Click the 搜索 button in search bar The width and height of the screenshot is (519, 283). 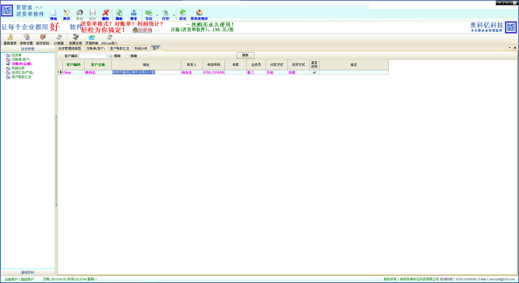pyautogui.click(x=245, y=55)
